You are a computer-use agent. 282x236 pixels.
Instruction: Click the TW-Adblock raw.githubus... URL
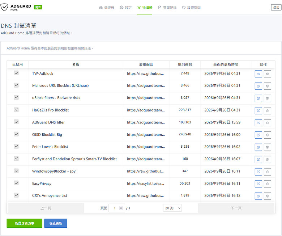coord(145,73)
